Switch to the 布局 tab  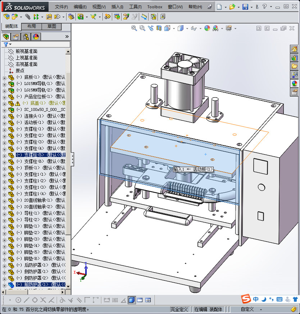tap(31, 27)
